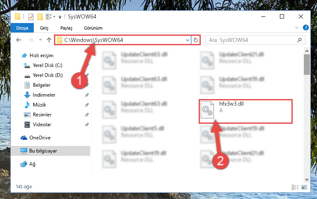Switch to the Görünüm ribbon tab
The height and width of the screenshot is (199, 317).
click(x=93, y=28)
